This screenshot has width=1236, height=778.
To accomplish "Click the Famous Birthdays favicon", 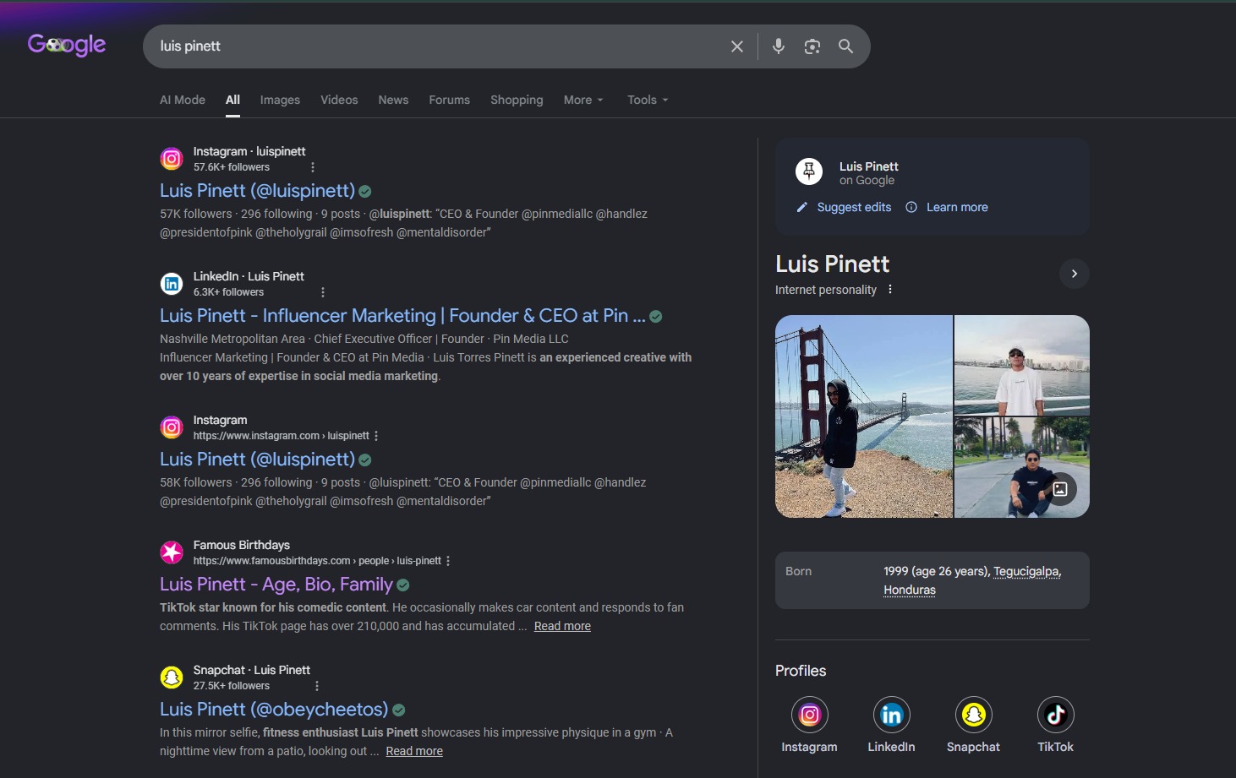I will [x=172, y=552].
